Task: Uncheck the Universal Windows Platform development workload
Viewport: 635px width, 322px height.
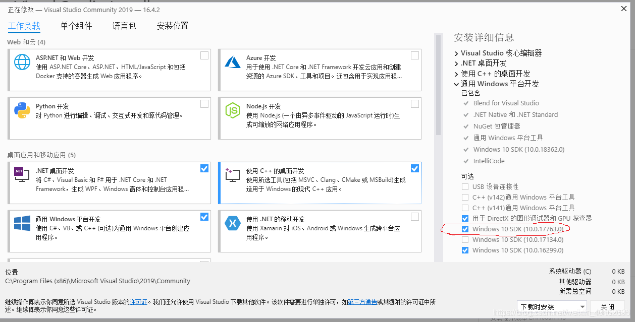Action: (204, 217)
